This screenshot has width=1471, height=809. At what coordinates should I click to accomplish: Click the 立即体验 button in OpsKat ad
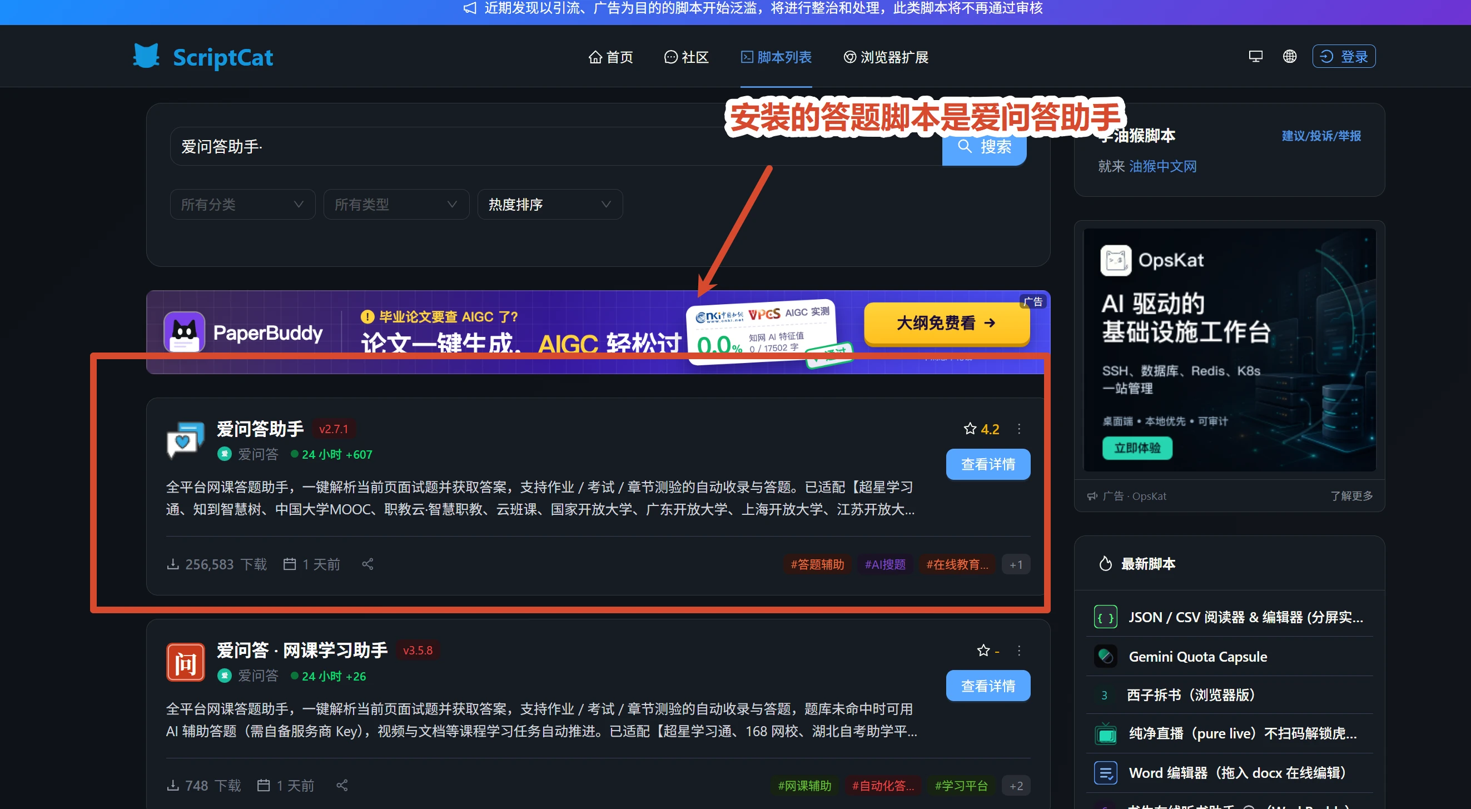point(1137,448)
